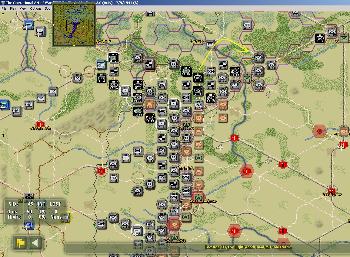Select the highlighted artillery unit 5-1

[174, 104]
